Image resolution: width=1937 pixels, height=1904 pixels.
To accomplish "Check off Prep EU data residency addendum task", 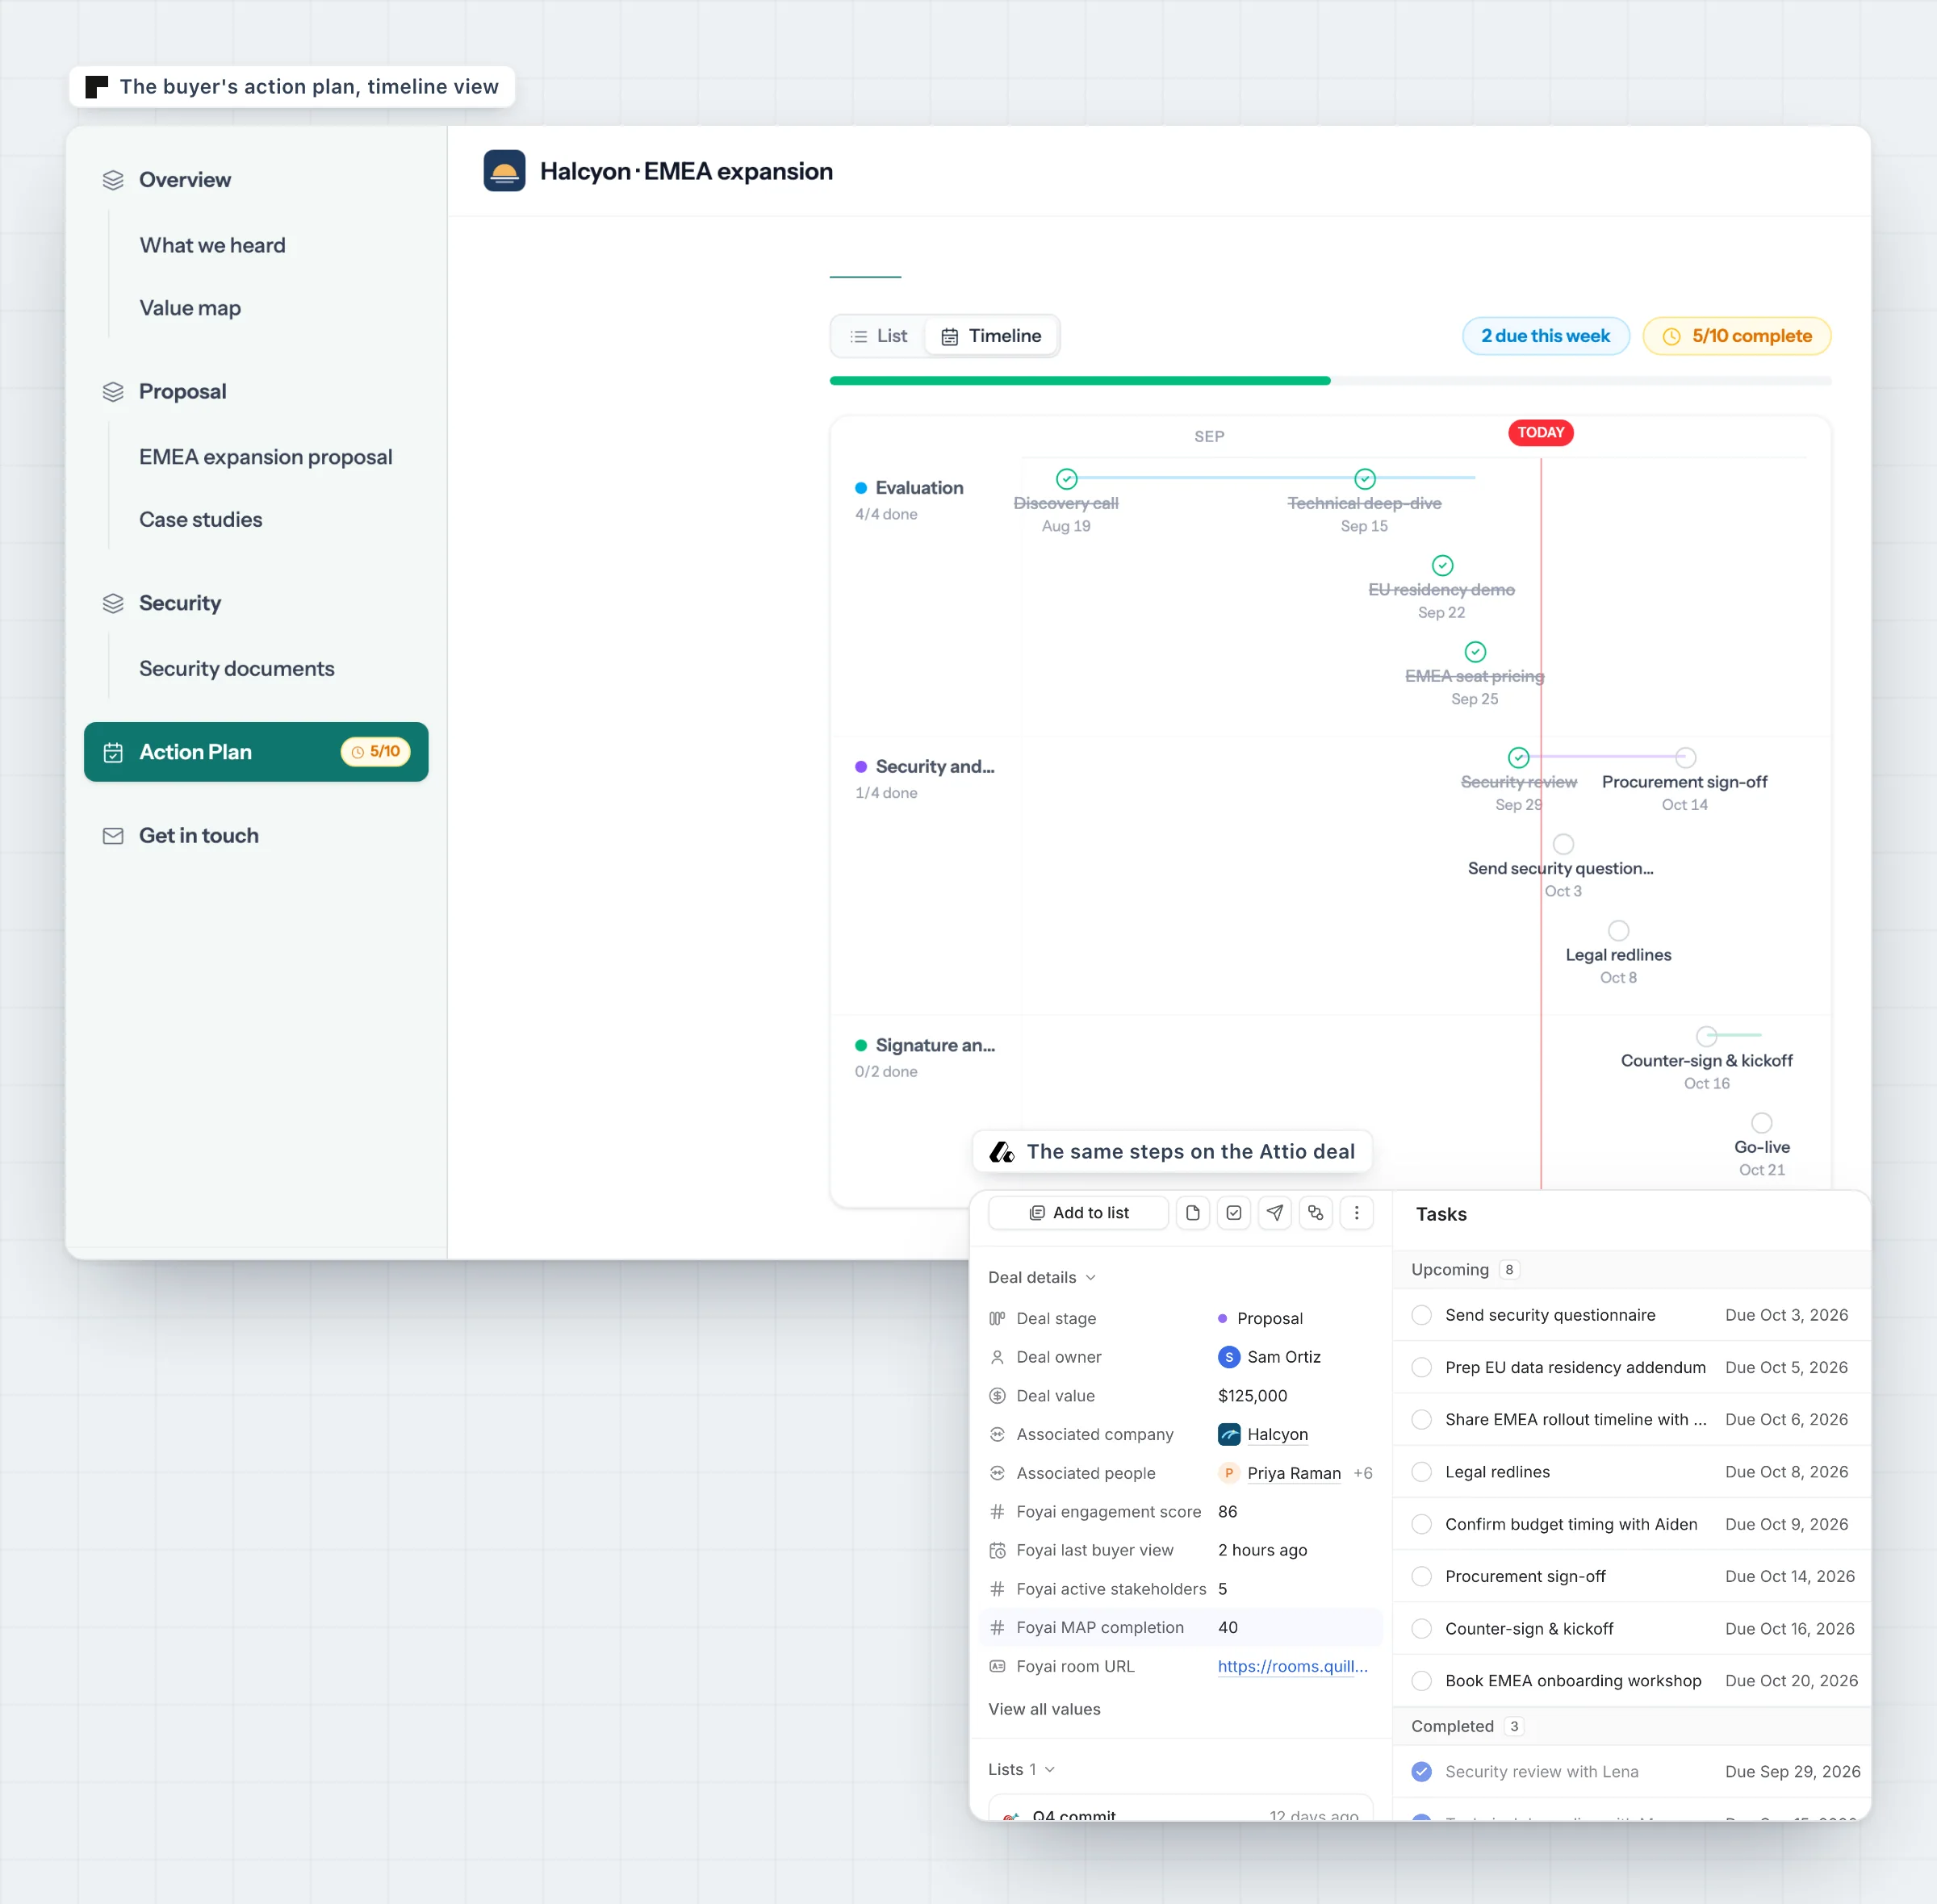I will [x=1420, y=1367].
